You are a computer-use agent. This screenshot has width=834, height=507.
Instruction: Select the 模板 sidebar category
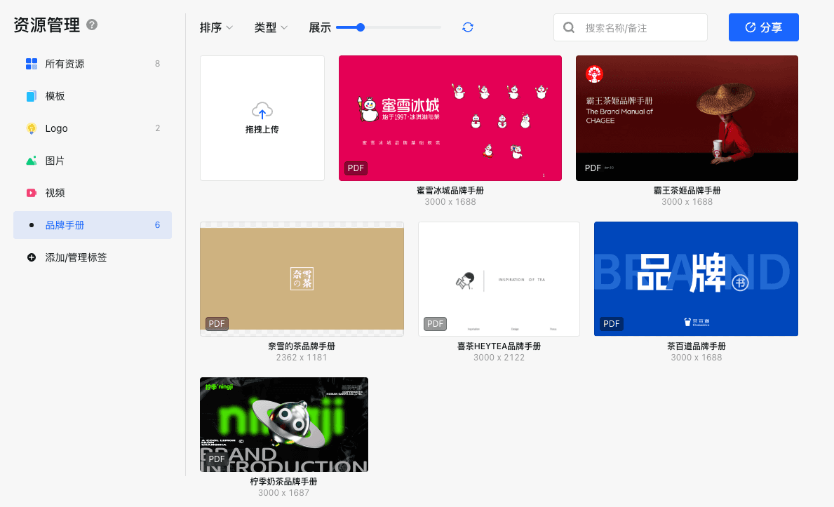pyautogui.click(x=93, y=96)
